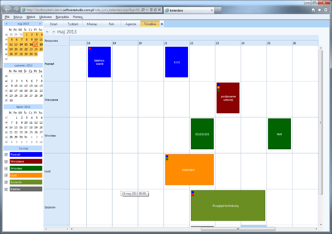Open the Narzędzia menu

point(62,17)
